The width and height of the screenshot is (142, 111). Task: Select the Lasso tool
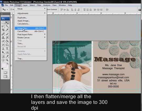point(3,26)
